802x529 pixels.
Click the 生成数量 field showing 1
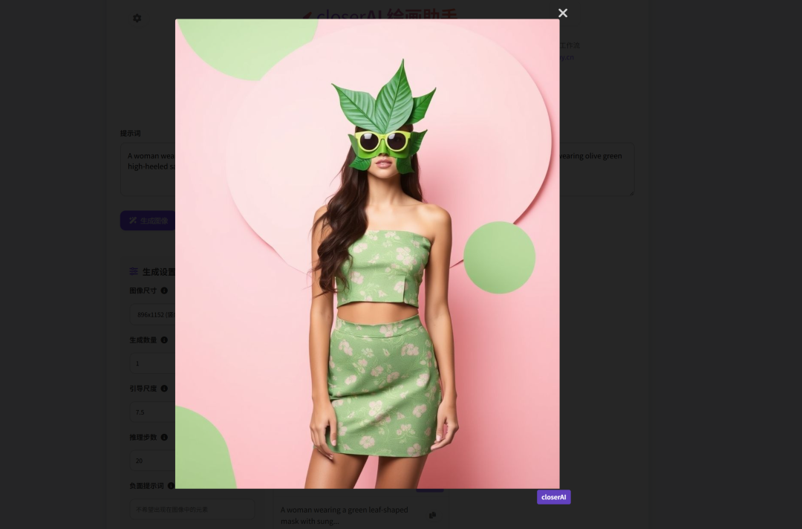click(152, 363)
